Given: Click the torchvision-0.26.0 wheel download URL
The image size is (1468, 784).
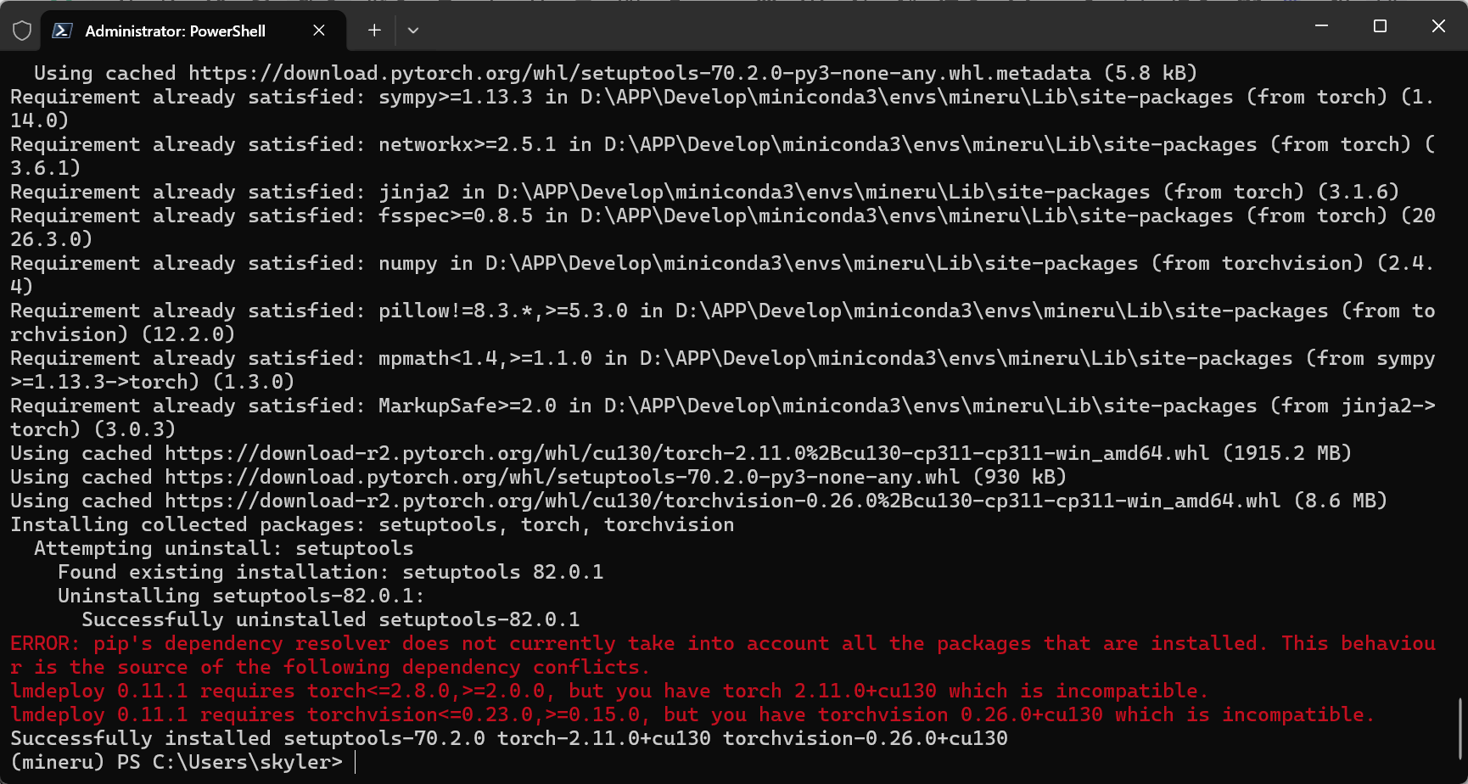Looking at the screenshot, I should (722, 501).
